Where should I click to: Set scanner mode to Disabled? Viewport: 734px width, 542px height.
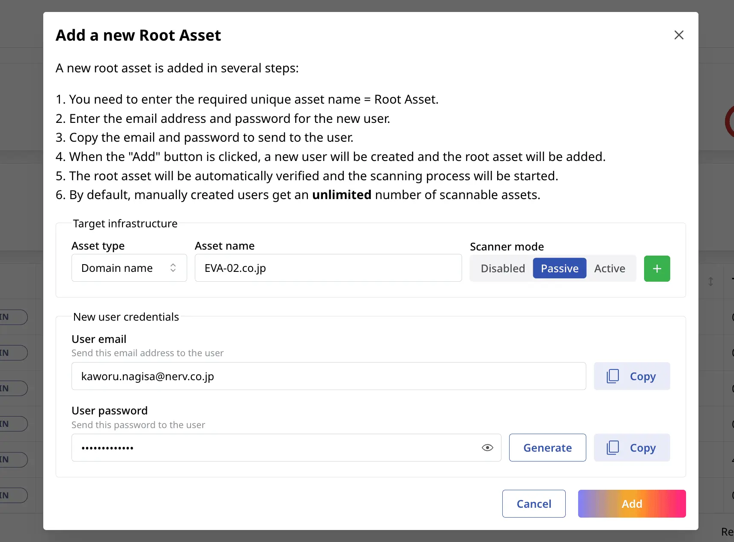[x=502, y=268]
